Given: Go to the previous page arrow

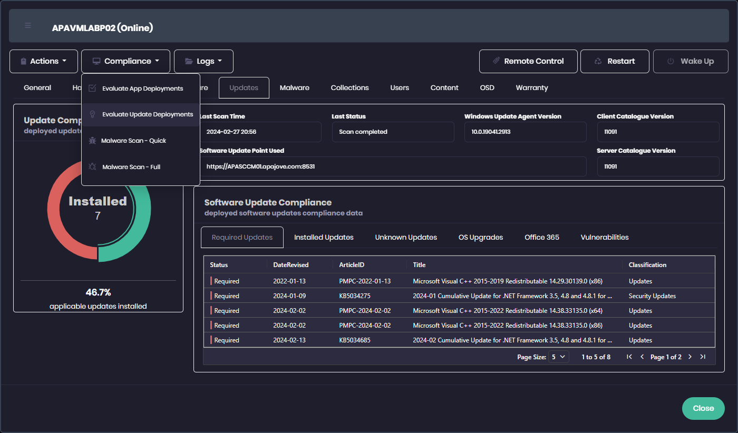Looking at the screenshot, I should tap(642, 357).
